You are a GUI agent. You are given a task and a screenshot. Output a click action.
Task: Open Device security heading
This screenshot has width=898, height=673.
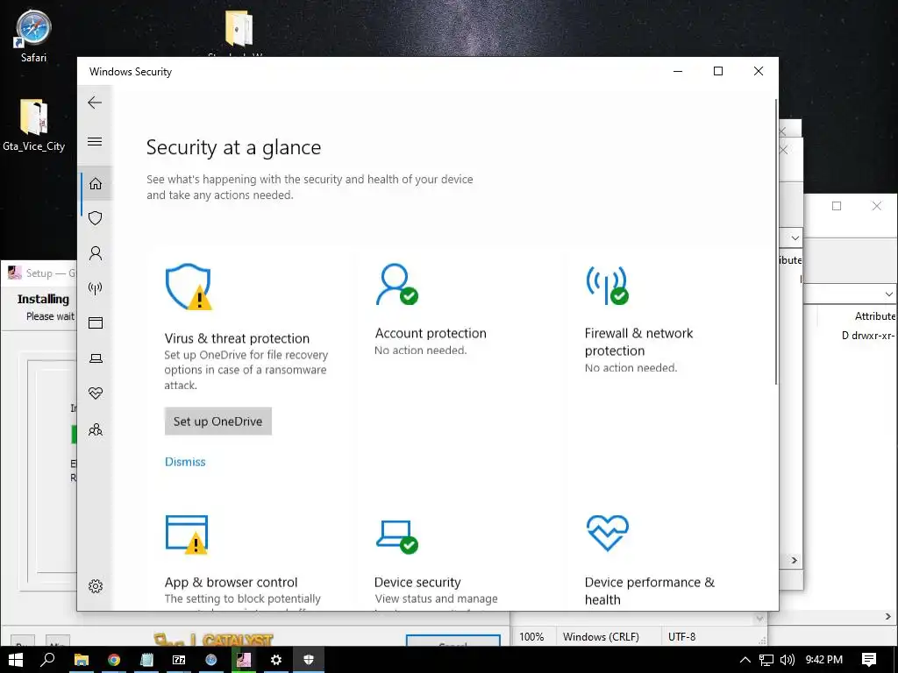417,582
